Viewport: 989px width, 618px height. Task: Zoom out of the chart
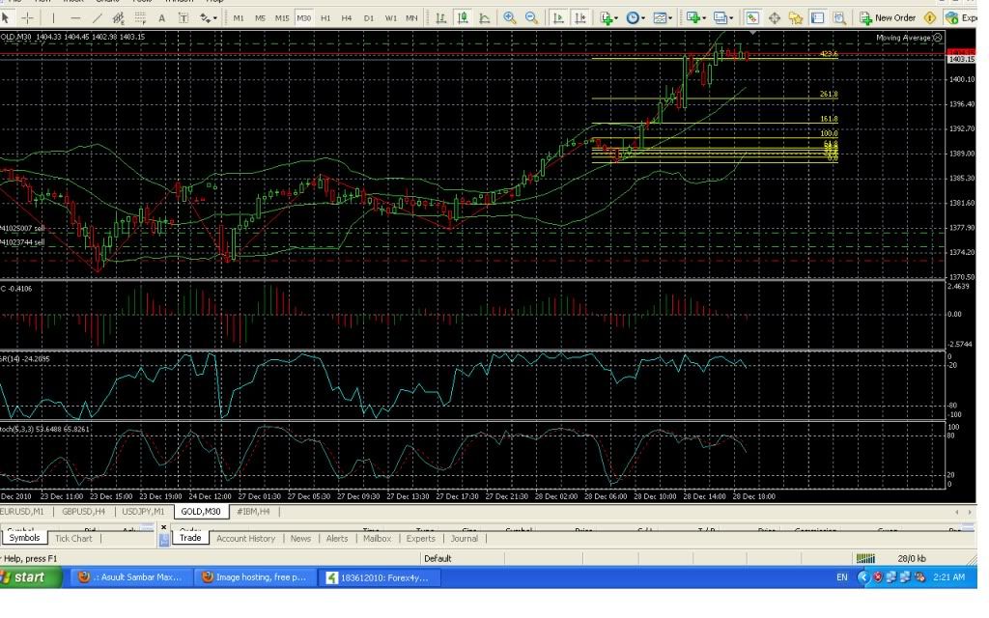[x=532, y=17]
